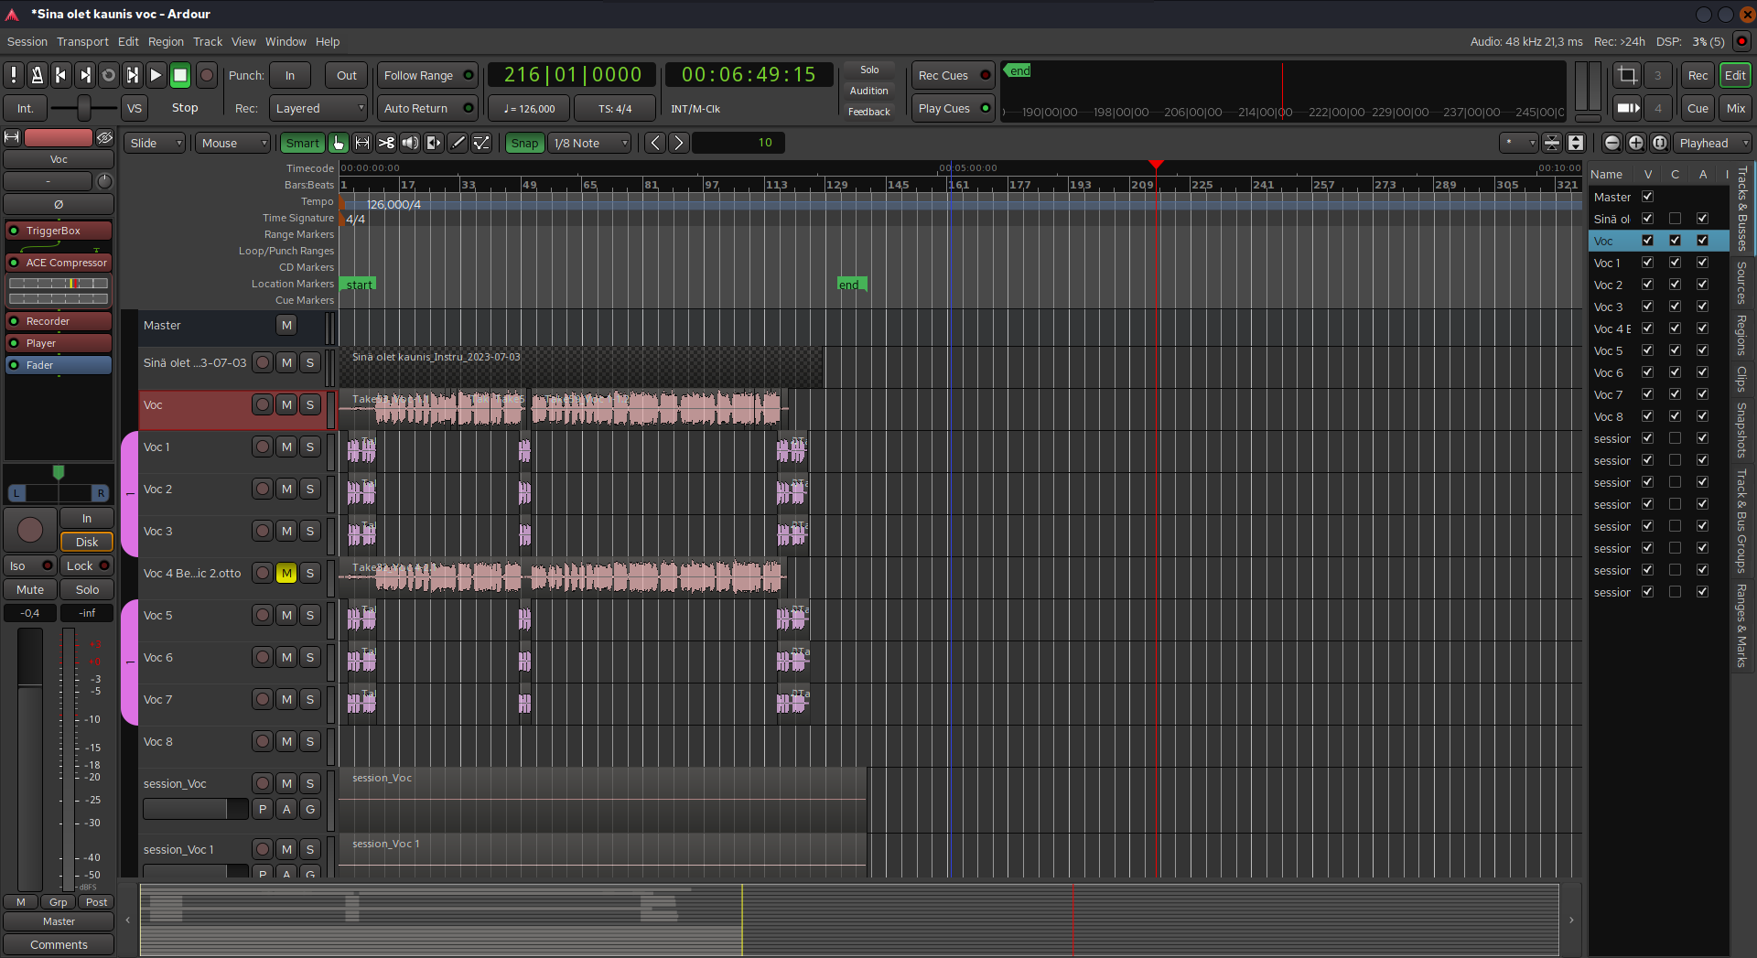Enable the global record arm button
Viewport: 1757px width, 958px height.
coord(207,75)
